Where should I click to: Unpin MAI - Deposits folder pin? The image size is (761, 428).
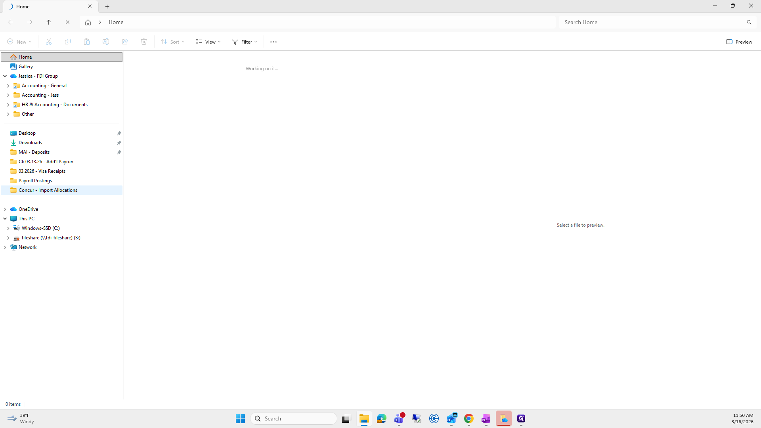click(x=119, y=152)
